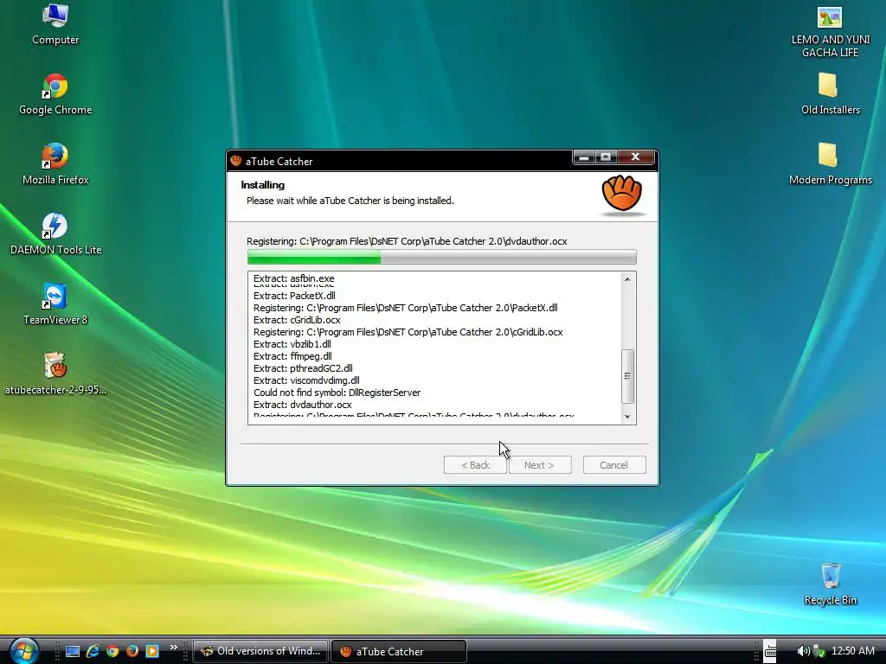Click log line 'Extract: asfbin.exe'
The image size is (886, 664).
click(294, 278)
